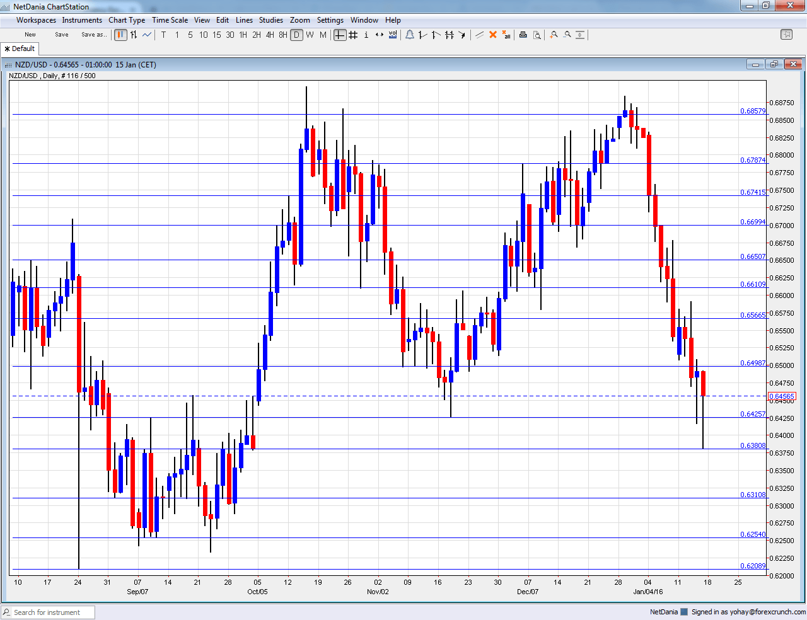Screen dimensions: 807x620
Task: Open the Settings menu
Action: pos(330,20)
